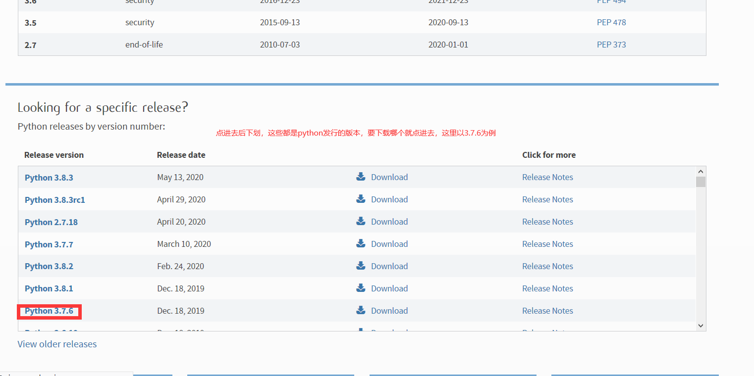Open Release Notes for Python 3.7.6
Viewport: 754px width, 376px height.
547,311
